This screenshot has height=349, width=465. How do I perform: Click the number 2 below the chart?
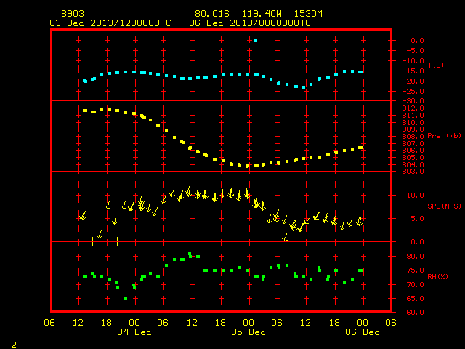pos(14,345)
